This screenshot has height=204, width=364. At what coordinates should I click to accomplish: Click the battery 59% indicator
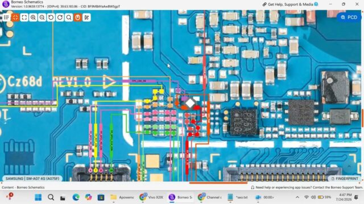(x=325, y=197)
